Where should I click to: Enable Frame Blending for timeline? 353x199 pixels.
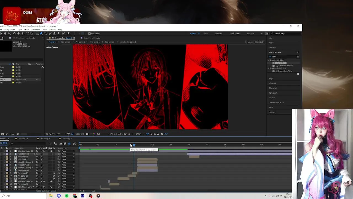(65, 144)
